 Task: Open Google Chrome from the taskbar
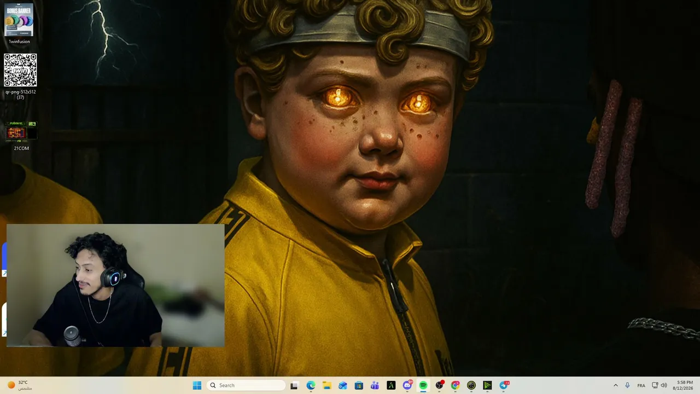[x=455, y=385]
